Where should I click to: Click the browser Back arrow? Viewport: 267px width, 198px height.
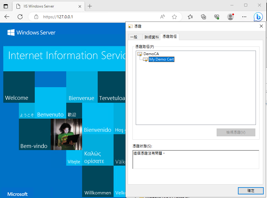(7, 17)
